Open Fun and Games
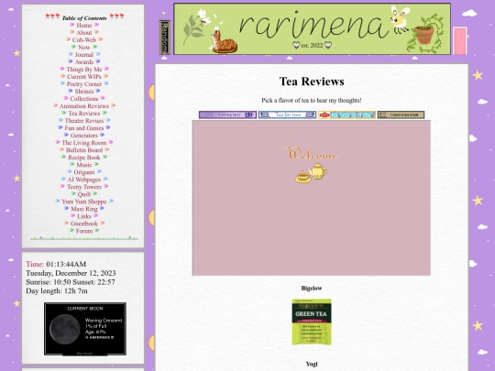The width and height of the screenshot is (495, 371). coord(84,127)
